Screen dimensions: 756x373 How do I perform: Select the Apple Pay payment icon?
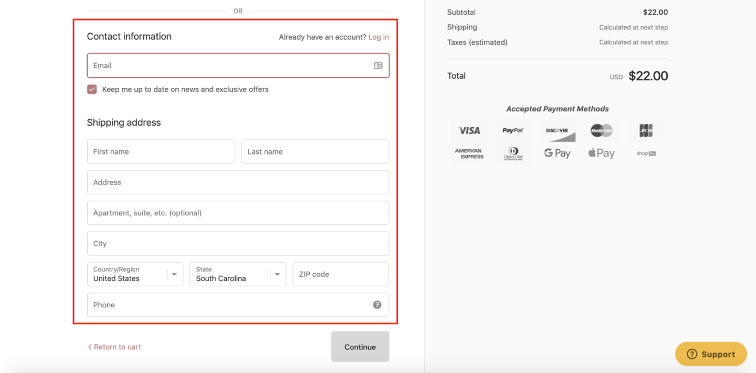(602, 153)
